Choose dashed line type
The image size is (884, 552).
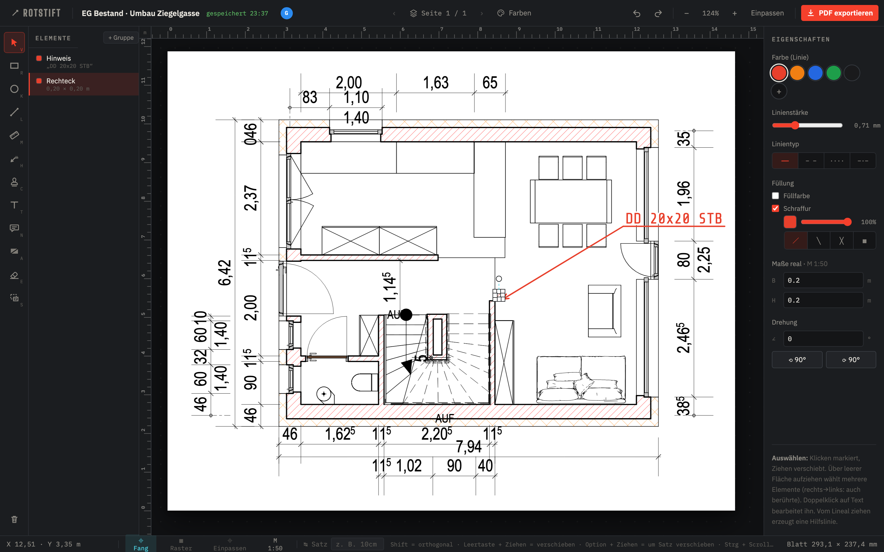click(x=811, y=161)
